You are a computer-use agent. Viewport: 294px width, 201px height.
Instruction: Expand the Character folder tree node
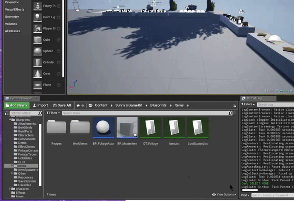click(10, 189)
